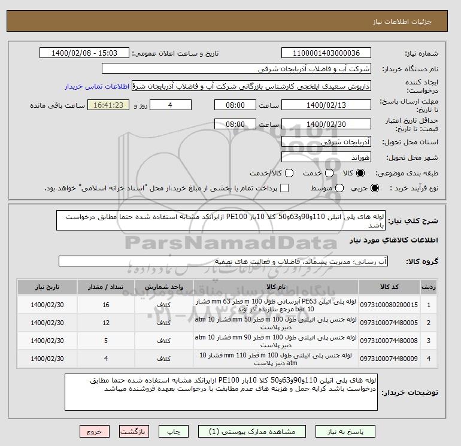Screen dimensions: 461x446
Task: Click the تاریخ نیاز column header
Action: [47, 287]
